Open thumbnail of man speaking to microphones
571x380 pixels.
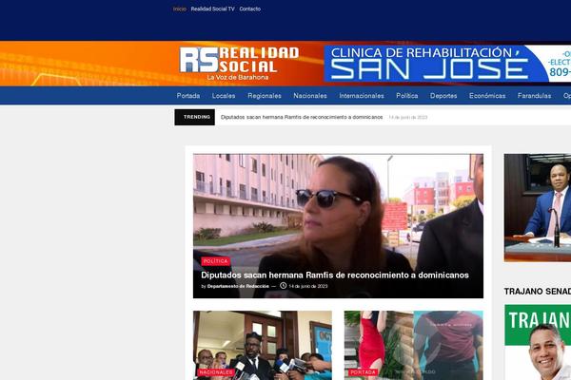pyautogui.click(x=263, y=345)
